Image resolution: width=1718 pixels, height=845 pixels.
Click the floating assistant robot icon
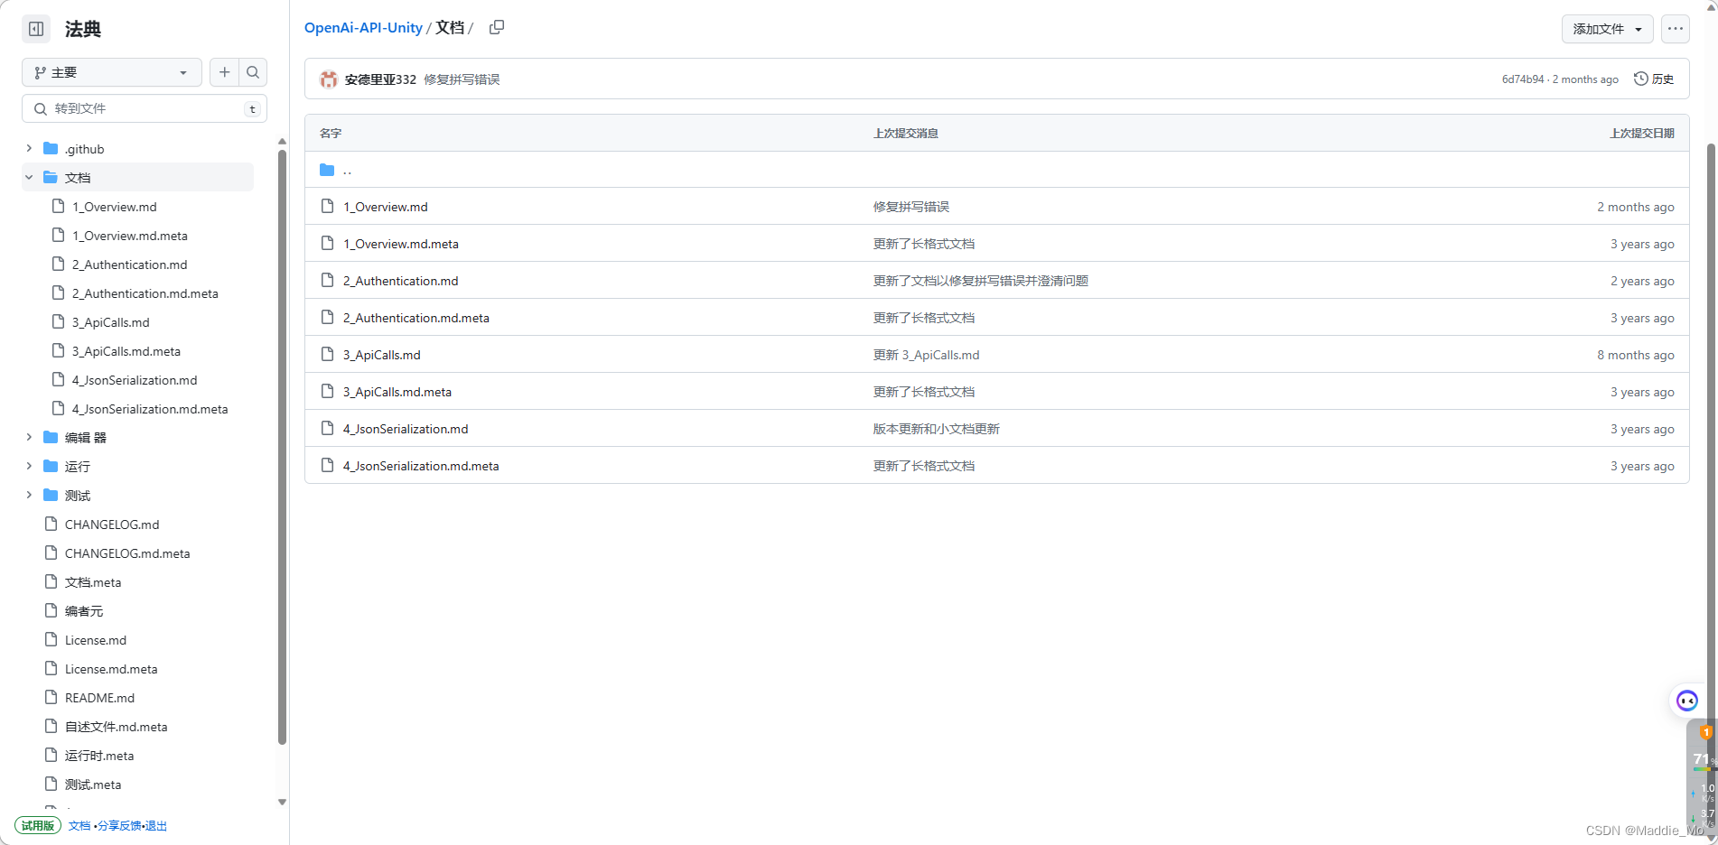(x=1687, y=701)
